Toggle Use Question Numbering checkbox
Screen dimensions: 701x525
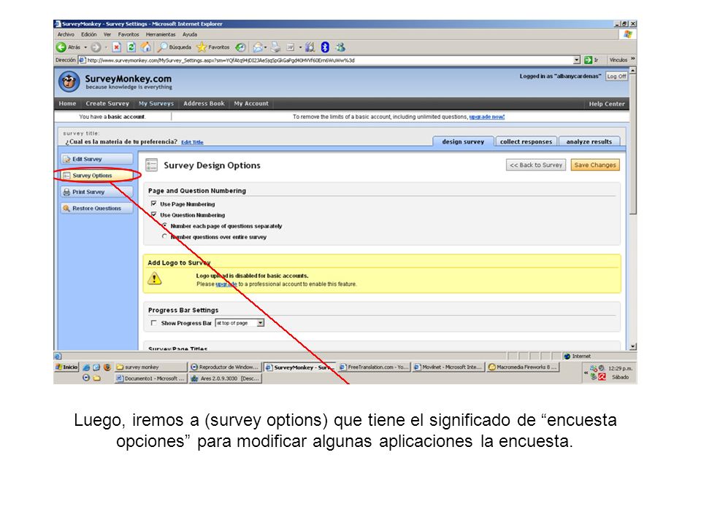(154, 214)
